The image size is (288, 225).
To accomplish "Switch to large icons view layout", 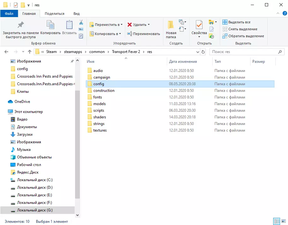I will click(x=284, y=221).
